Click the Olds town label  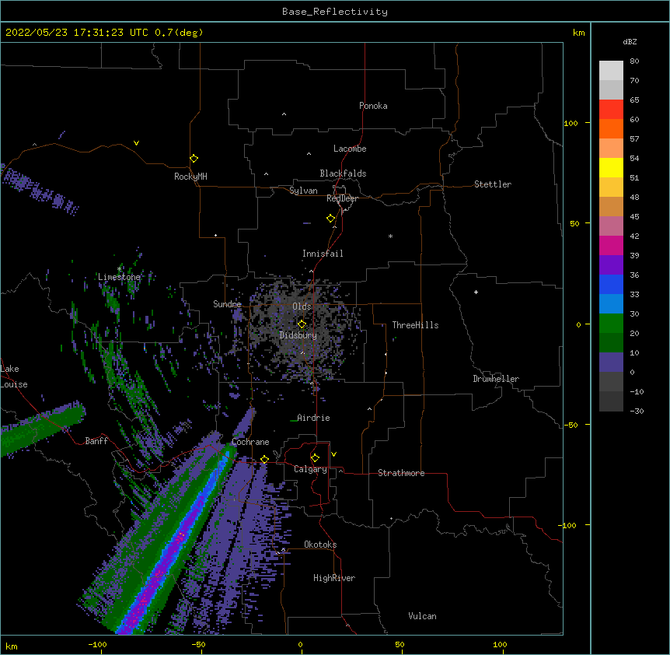point(302,306)
